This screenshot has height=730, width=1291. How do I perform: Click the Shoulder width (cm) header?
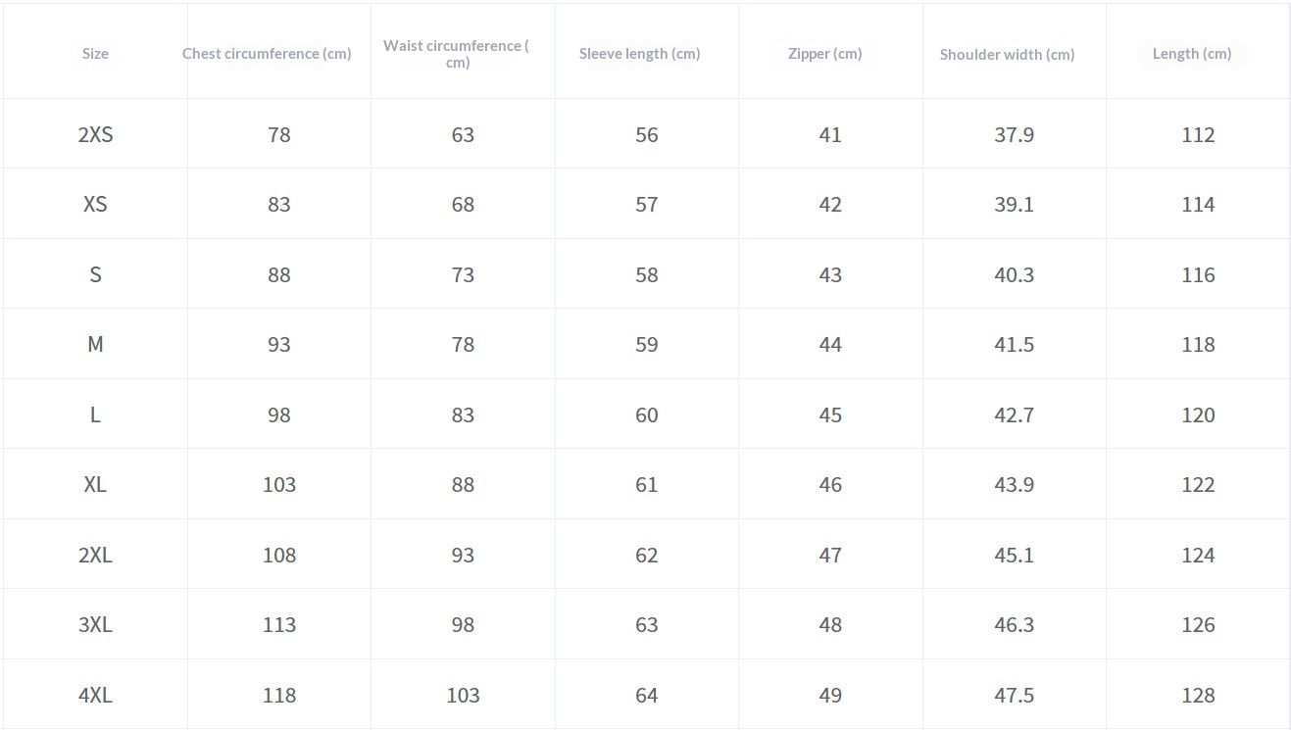(1007, 55)
